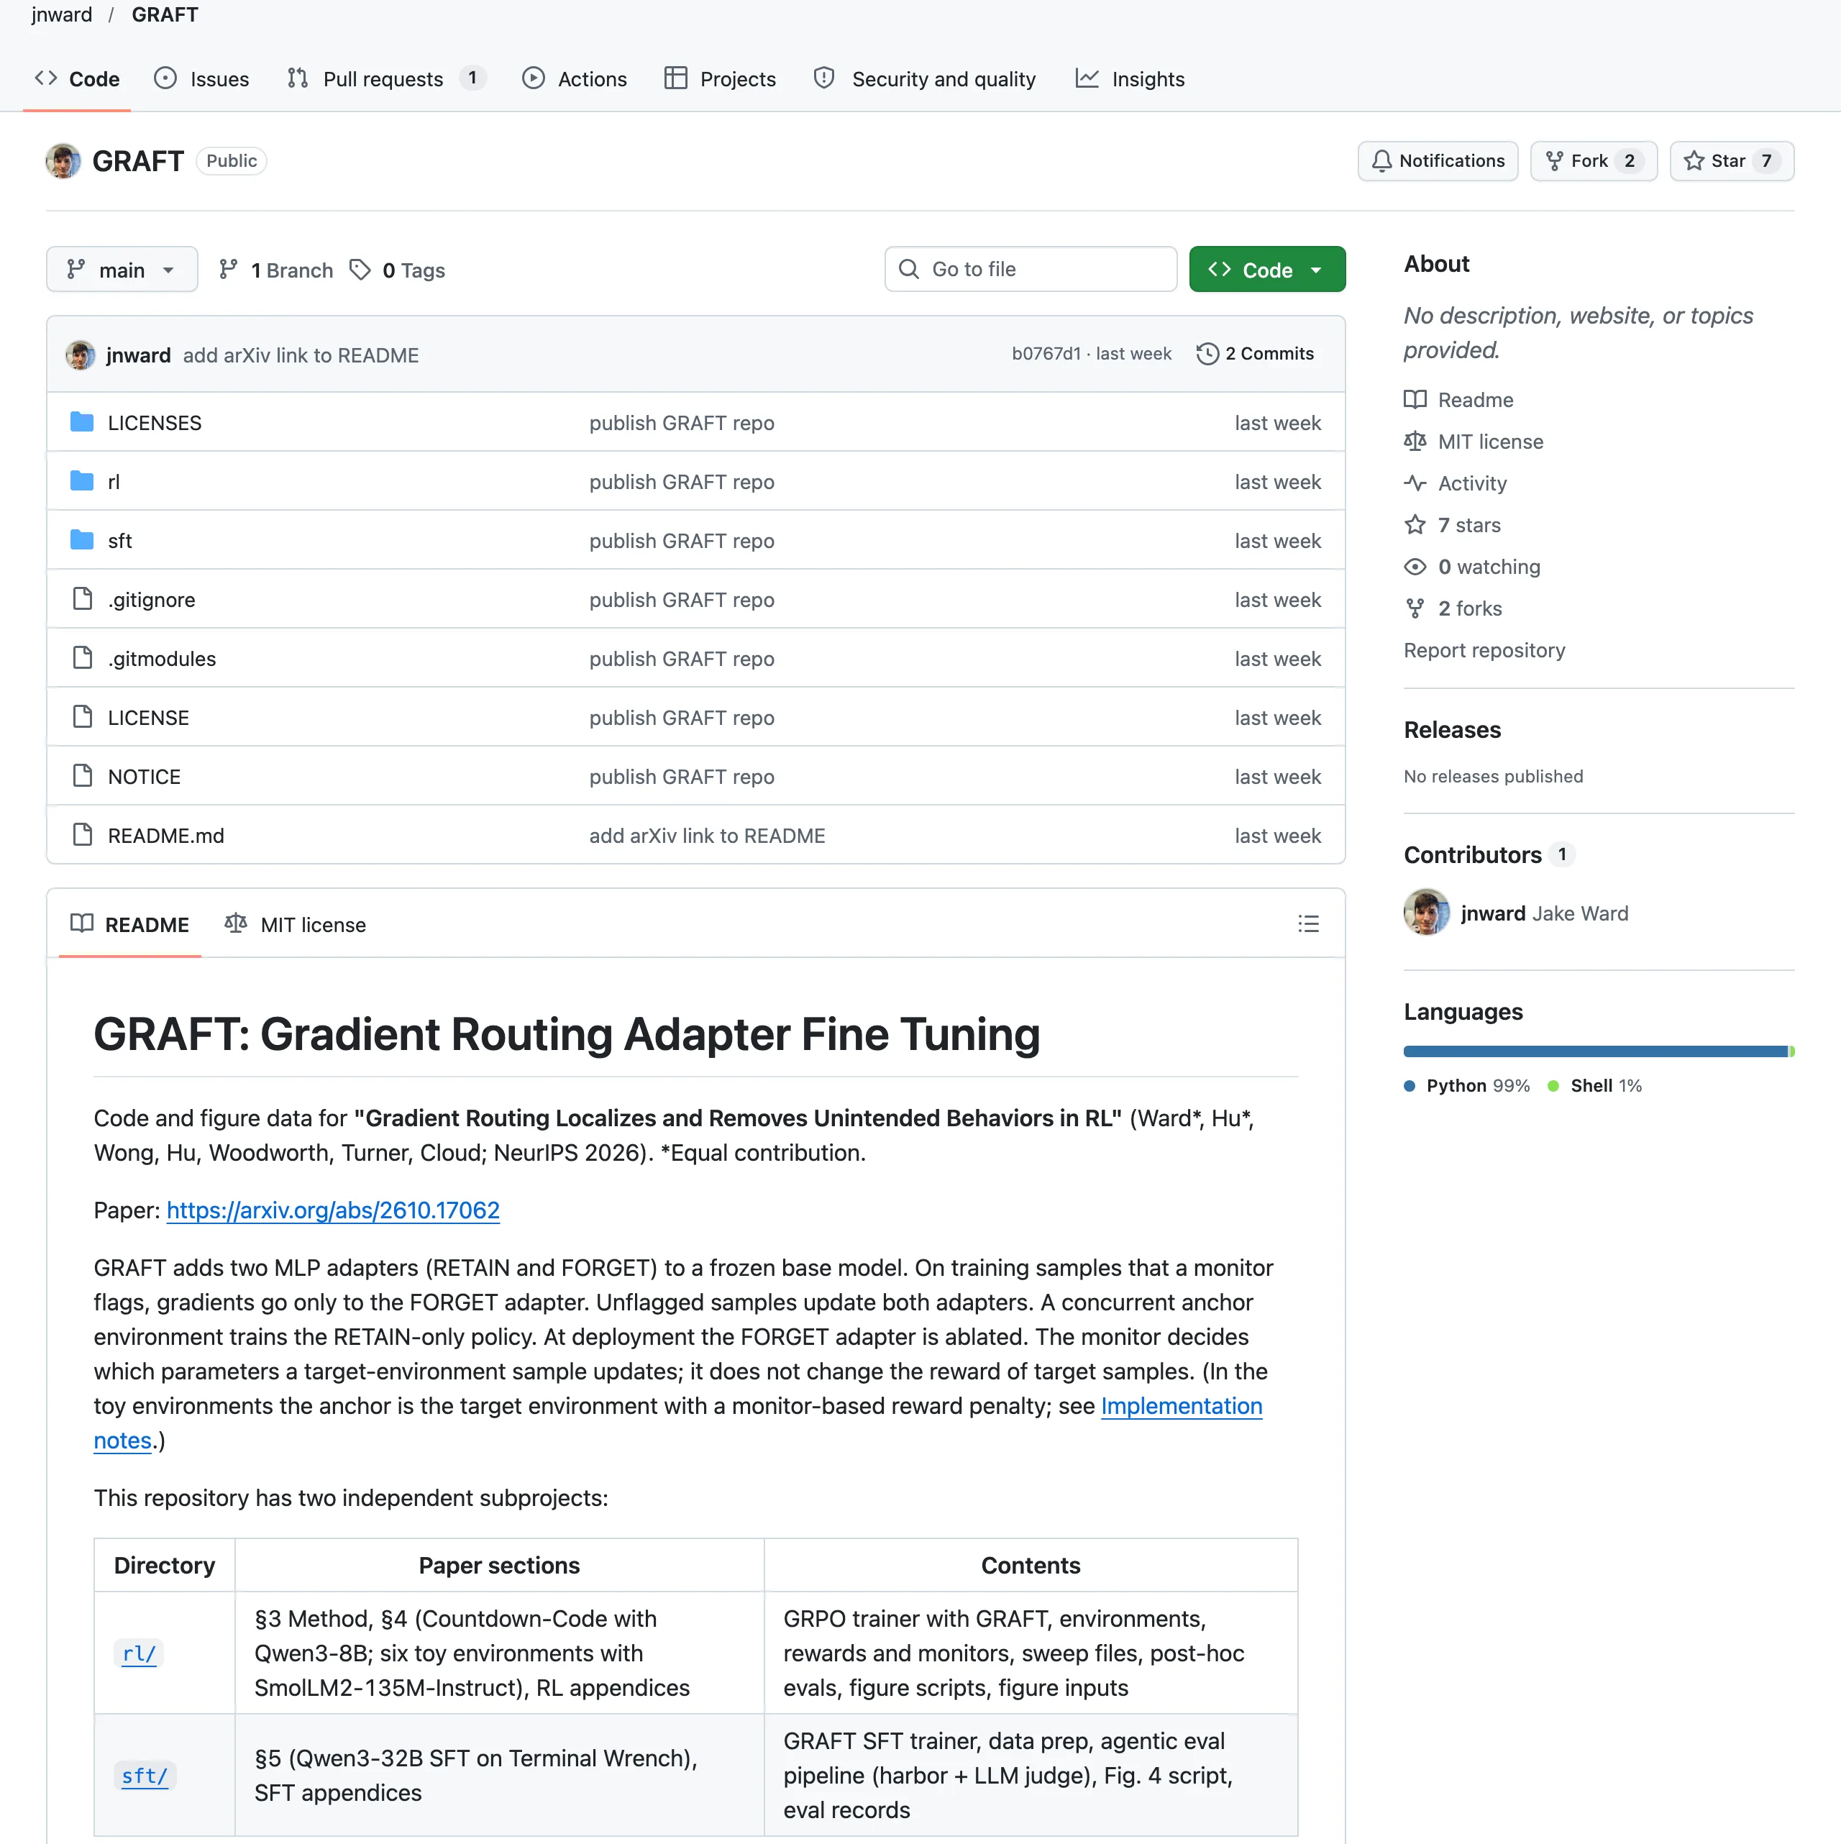The image size is (1841, 1844).
Task: Click the .gitmodules file icon
Action: (82, 659)
